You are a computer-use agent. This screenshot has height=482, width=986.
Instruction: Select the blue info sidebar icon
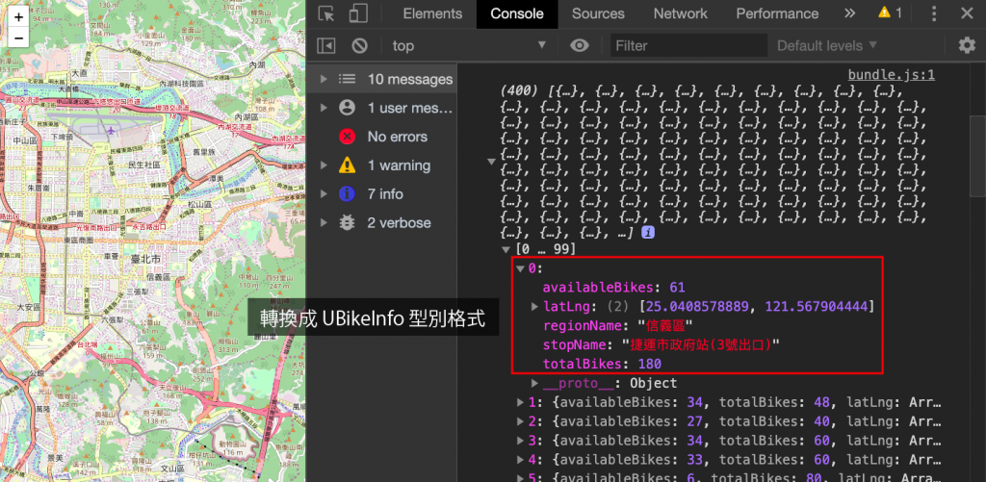[x=347, y=194]
